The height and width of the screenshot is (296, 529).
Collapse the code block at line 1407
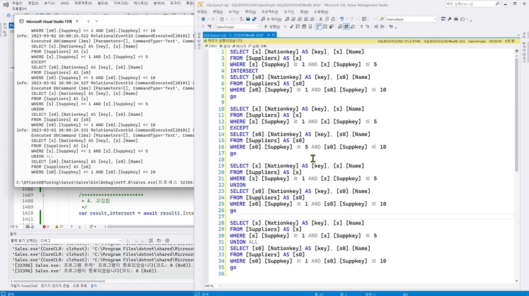point(43,195)
